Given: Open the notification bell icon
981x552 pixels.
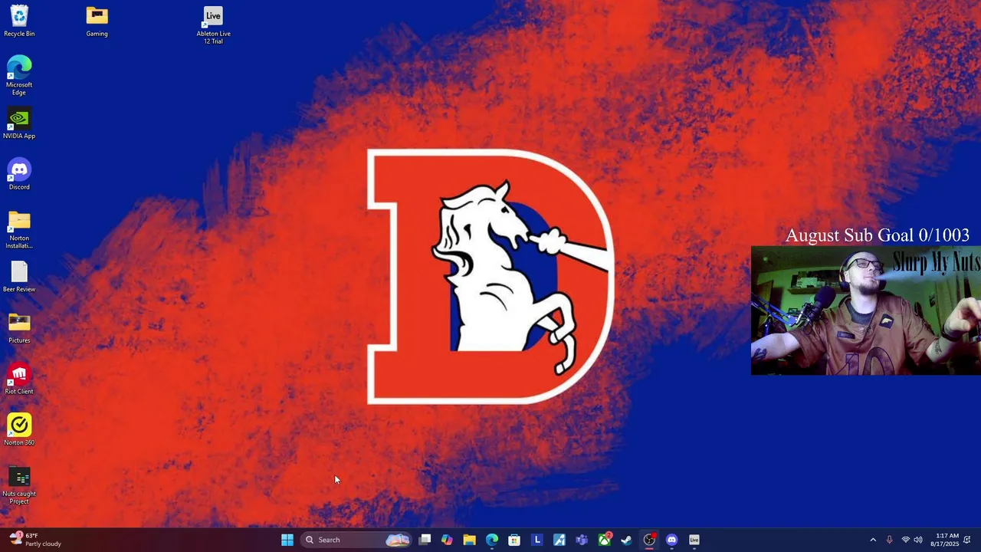Looking at the screenshot, I should [x=967, y=540].
